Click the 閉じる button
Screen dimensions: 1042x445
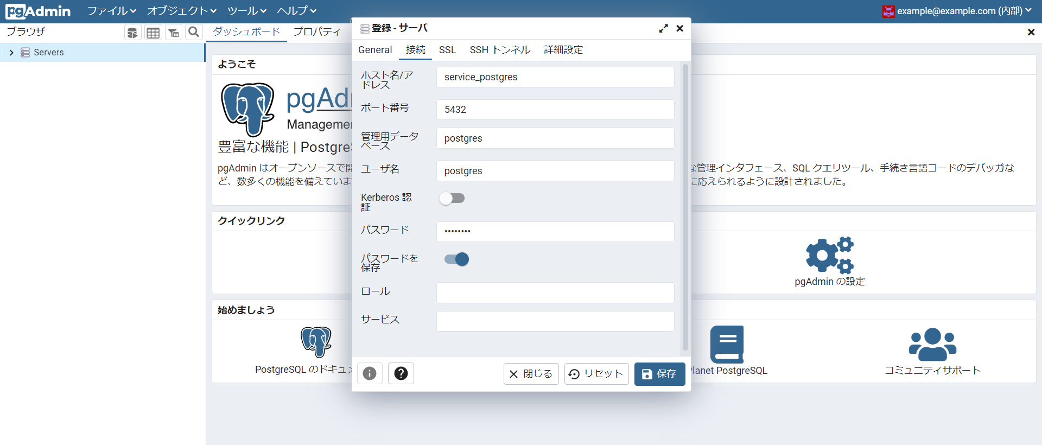[x=531, y=374]
